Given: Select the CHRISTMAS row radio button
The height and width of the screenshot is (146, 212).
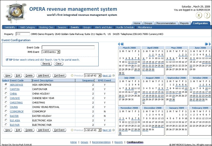Looking at the screenshot, I should (x=6, y=103).
